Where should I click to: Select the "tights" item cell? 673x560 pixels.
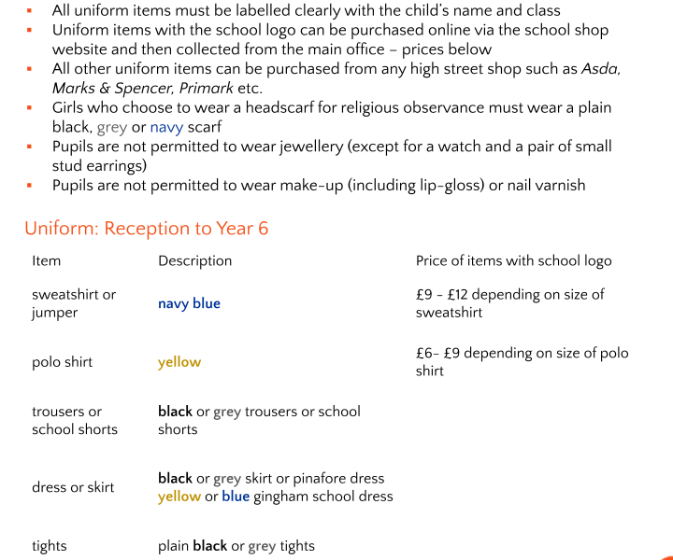[x=50, y=546]
